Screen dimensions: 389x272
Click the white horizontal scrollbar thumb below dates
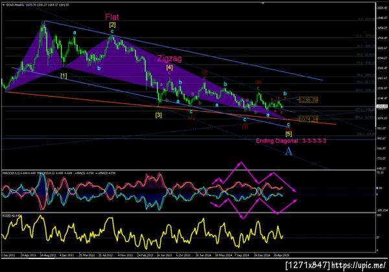point(41,258)
